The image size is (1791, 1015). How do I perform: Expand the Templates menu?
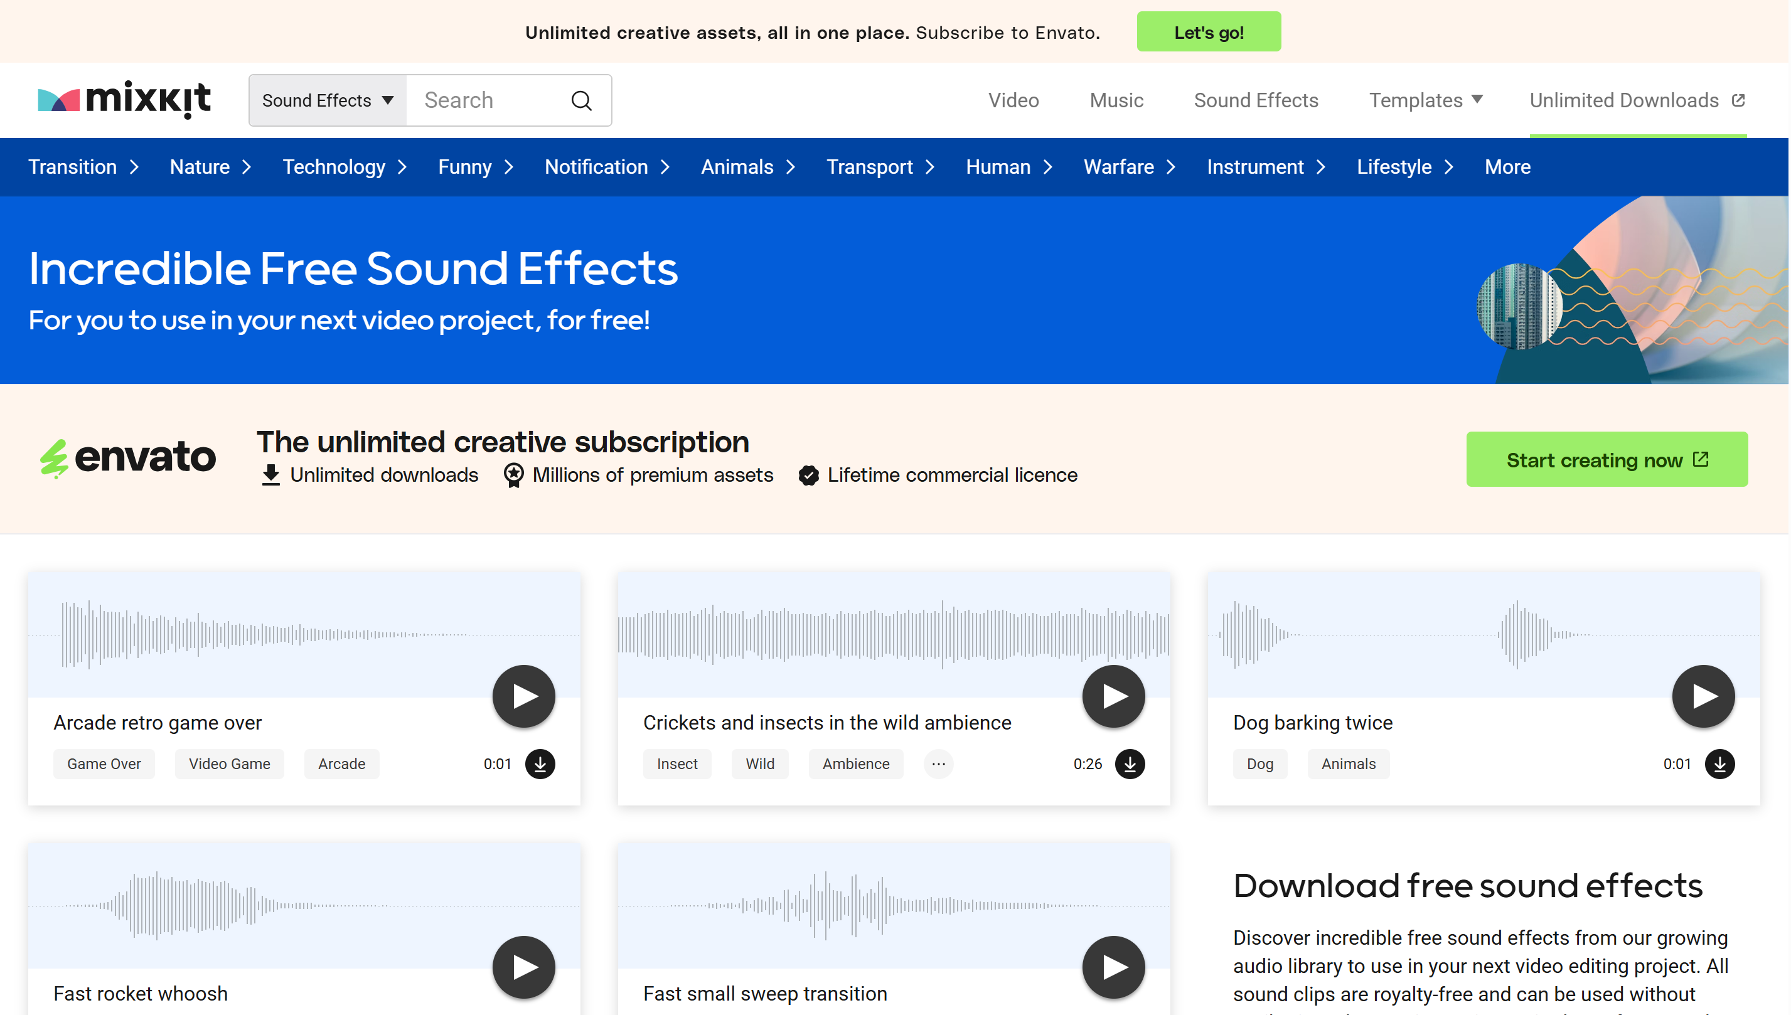tap(1425, 100)
